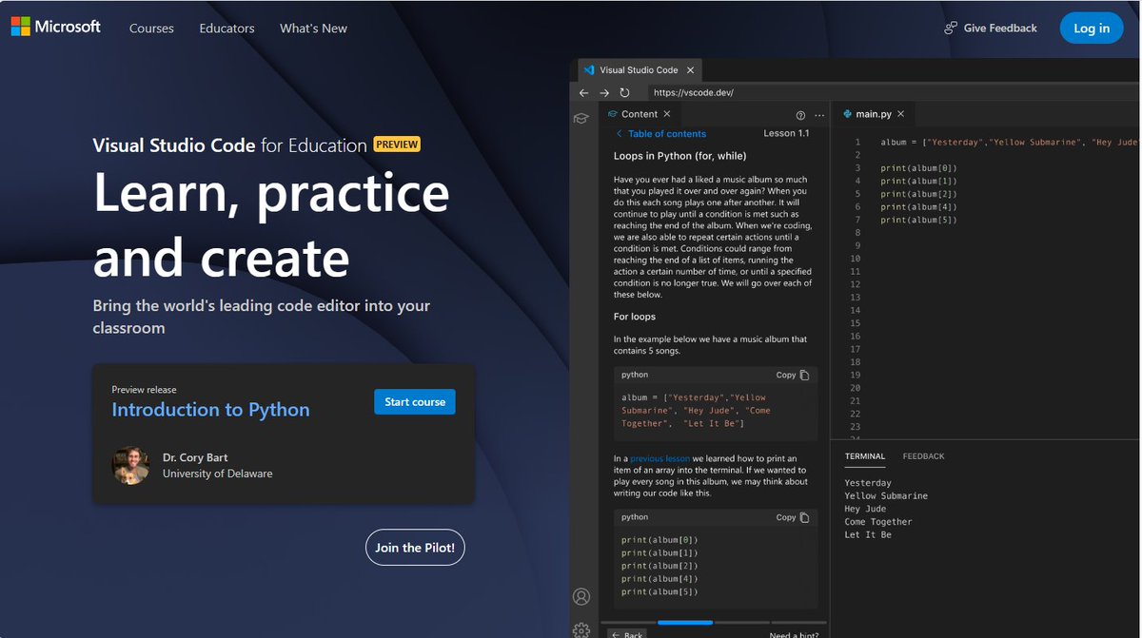Screen dimensions: 1142x638
Task: Click the browser reload icon
Action: [x=624, y=93]
